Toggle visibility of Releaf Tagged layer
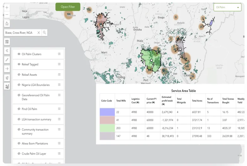Screen dimensions: 247x166 [x=19, y=64]
